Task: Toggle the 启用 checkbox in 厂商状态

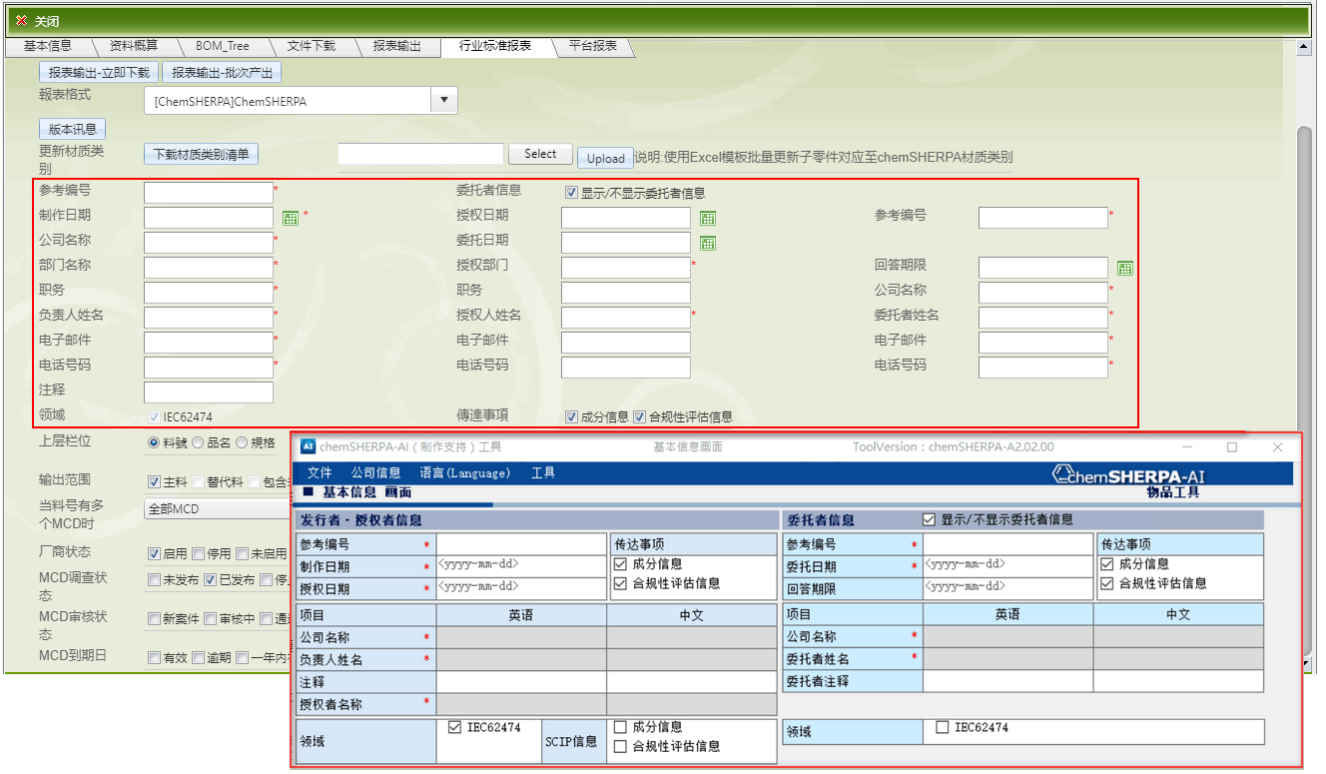Action: [x=155, y=554]
